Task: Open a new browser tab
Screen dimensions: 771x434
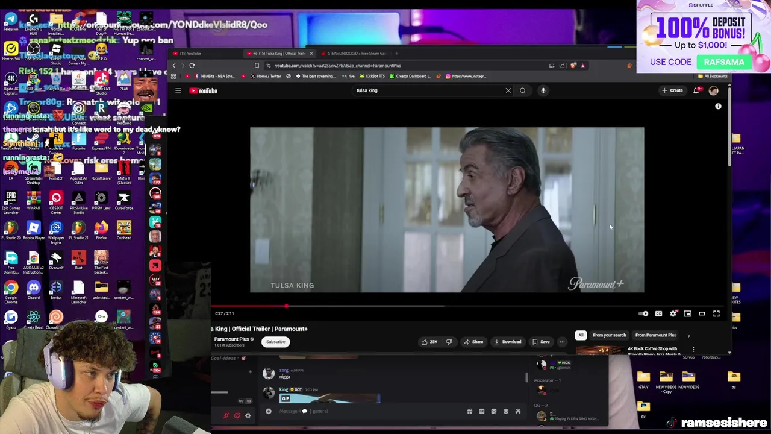Action: click(396, 54)
